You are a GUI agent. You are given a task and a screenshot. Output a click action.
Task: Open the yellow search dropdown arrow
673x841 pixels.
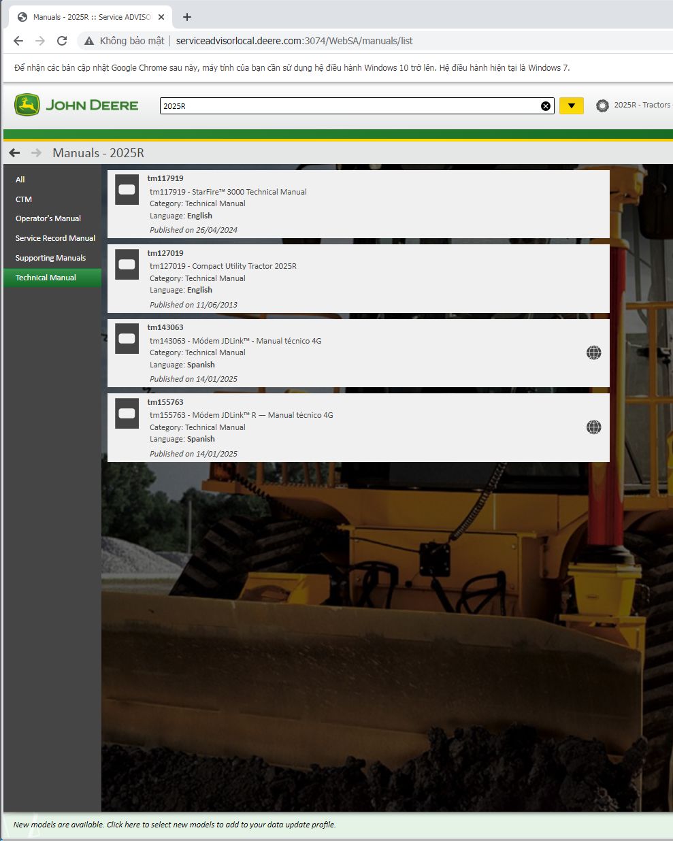point(571,105)
